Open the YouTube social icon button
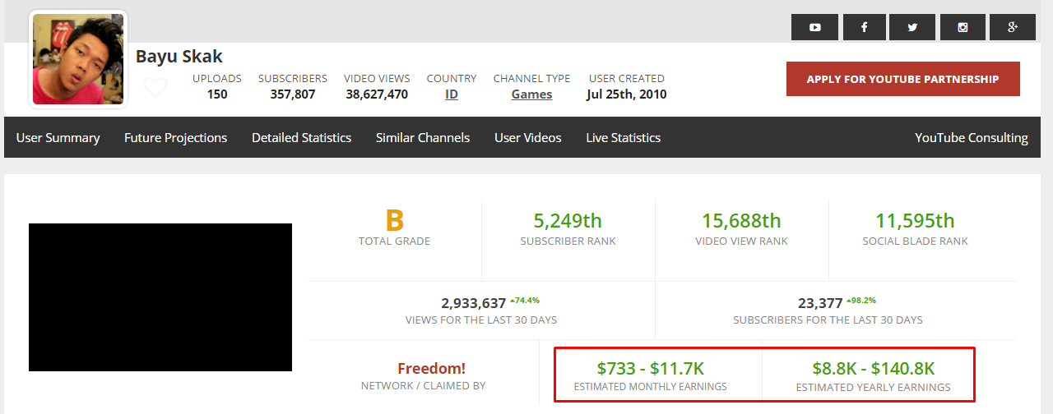1053x414 pixels. pos(814,27)
